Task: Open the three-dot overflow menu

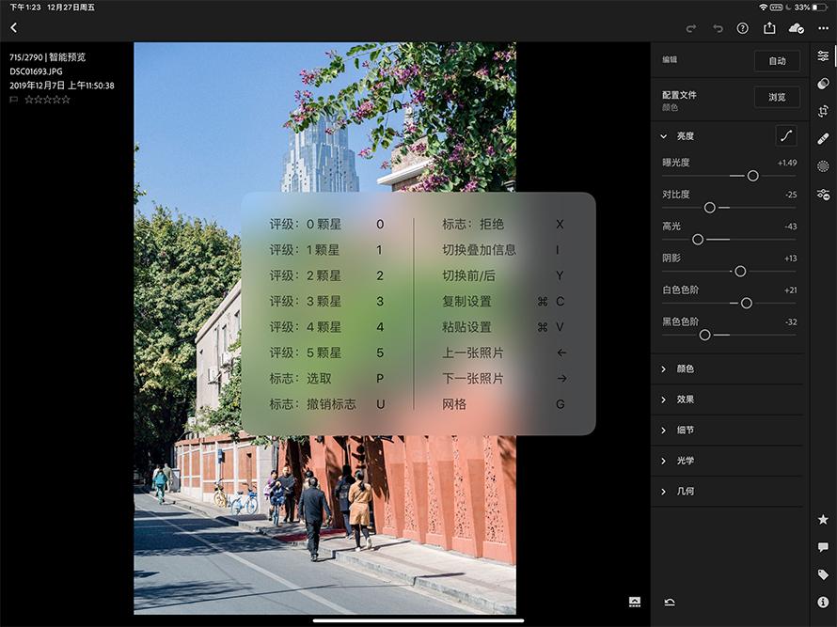Action: [822, 28]
